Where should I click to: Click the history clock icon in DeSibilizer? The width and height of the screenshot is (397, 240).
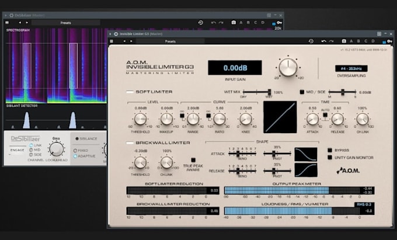200,23
